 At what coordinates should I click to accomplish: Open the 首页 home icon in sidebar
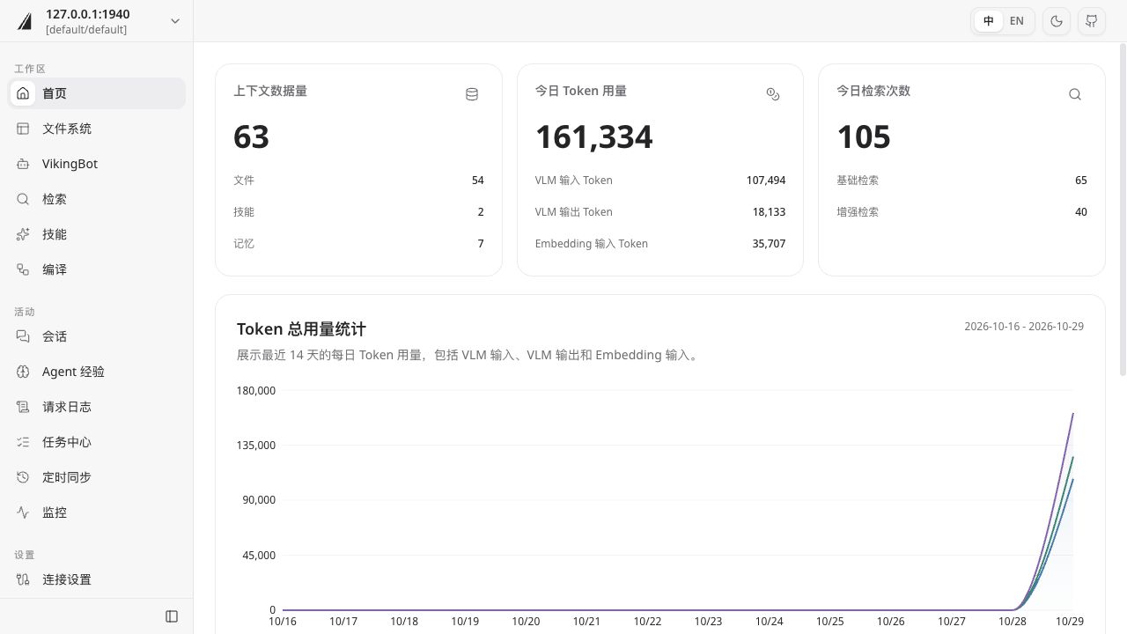pyautogui.click(x=23, y=93)
